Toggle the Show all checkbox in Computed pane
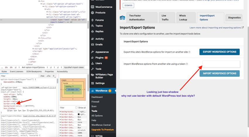This screenshot has height=137, width=249. click(x=76, y=108)
